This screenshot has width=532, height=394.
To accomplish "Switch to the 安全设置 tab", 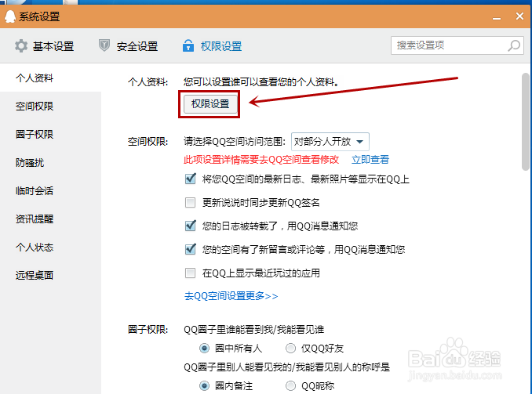I will click(x=128, y=45).
